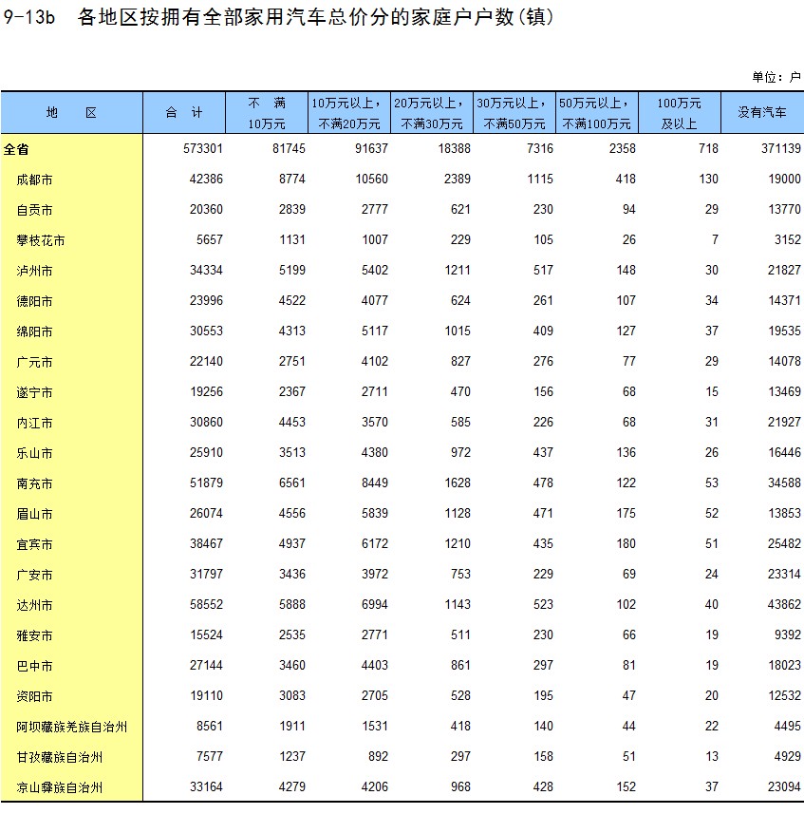This screenshot has width=804, height=833.
Task: Click the 泸州市 row label
Action: click(x=34, y=271)
